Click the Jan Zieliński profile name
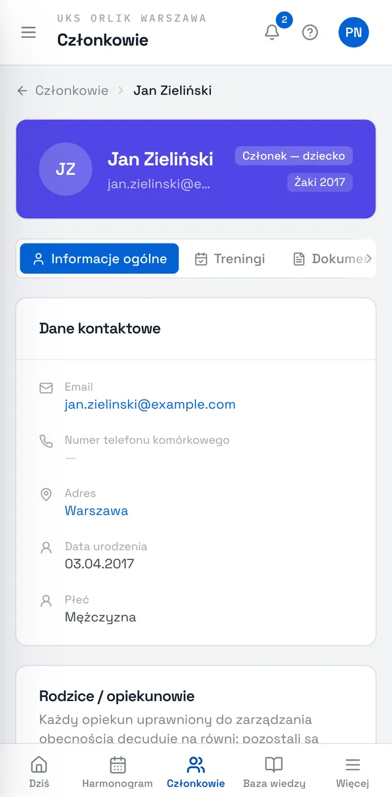 coord(161,159)
